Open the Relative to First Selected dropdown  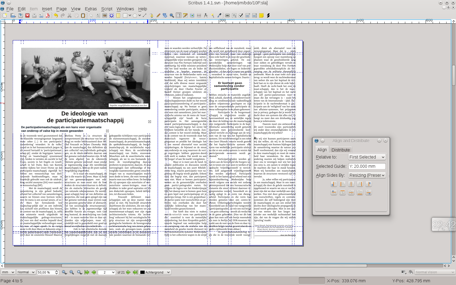(x=367, y=157)
